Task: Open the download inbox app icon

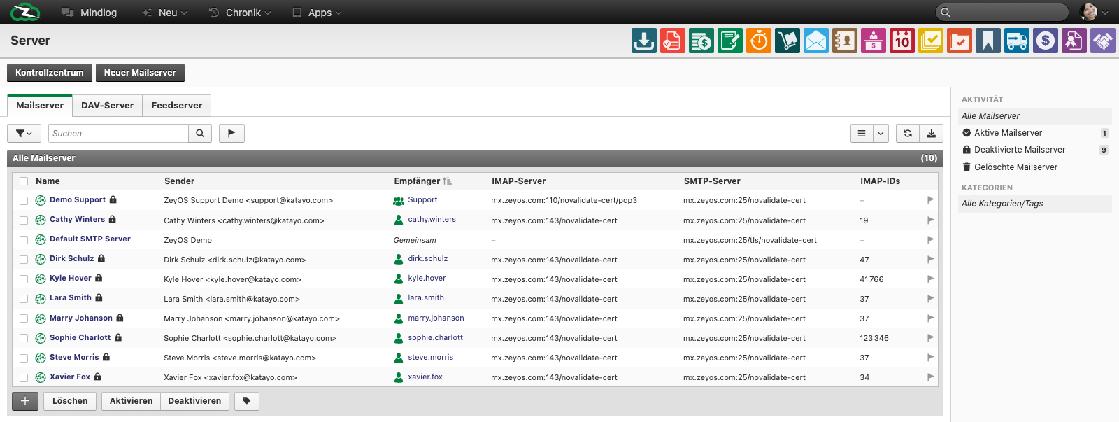Action: pos(643,41)
